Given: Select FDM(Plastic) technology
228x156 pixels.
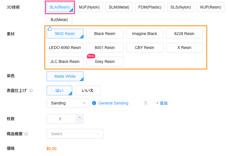Looking at the screenshot, I should pos(150,7).
